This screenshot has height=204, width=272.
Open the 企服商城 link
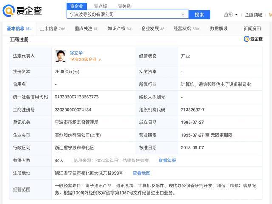[253, 15]
